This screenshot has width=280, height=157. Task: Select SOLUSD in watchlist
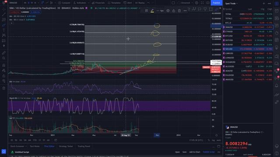[x=248, y=49]
